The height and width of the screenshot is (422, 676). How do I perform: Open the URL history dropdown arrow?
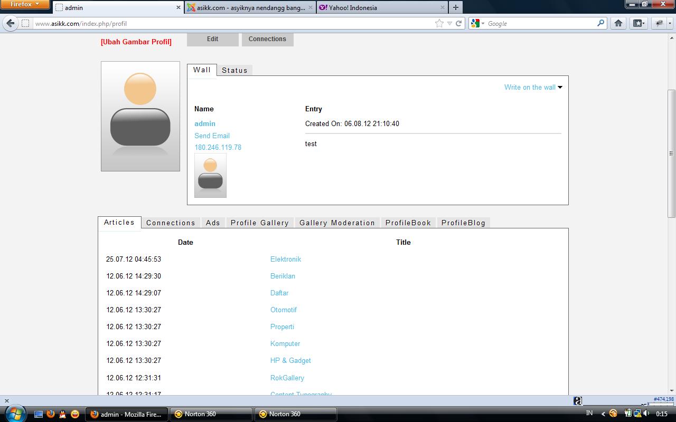(449, 23)
